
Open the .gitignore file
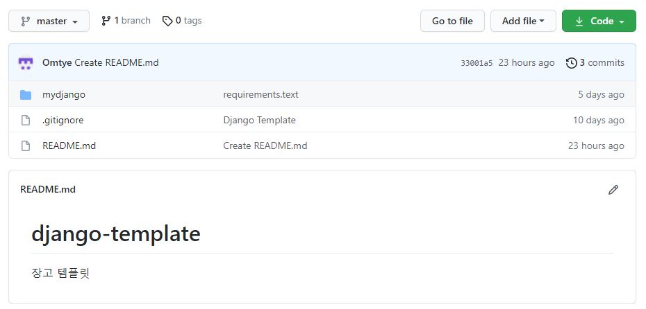63,121
